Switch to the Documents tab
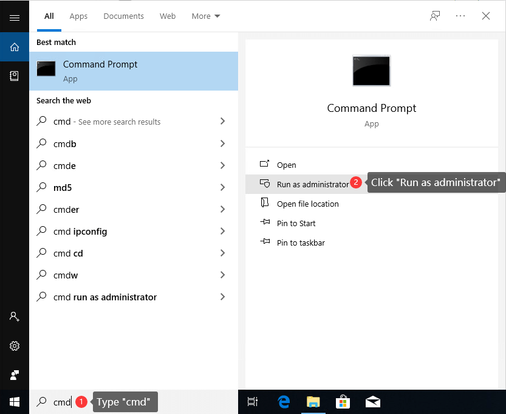Image resolution: width=506 pixels, height=414 pixels. click(123, 16)
